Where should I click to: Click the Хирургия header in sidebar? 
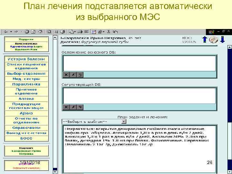[26, 39]
